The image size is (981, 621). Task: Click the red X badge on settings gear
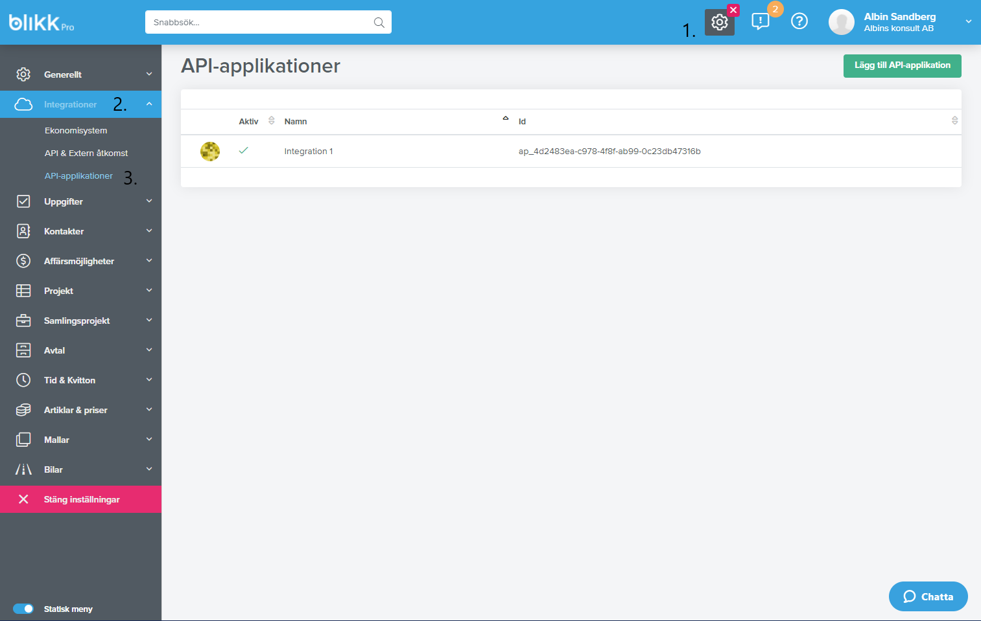coord(733,10)
